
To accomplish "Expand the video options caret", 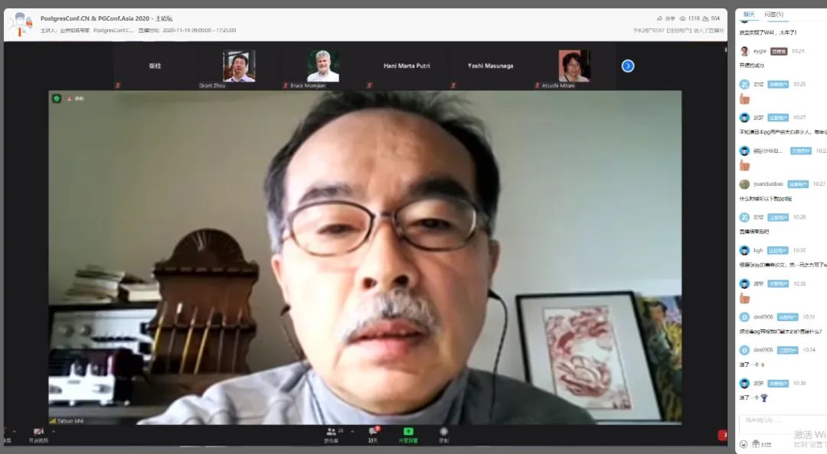I will [x=54, y=431].
